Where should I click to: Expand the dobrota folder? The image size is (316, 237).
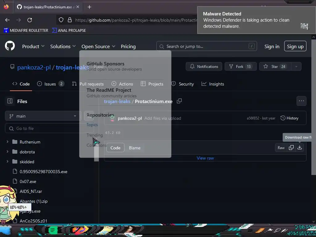click(7, 152)
